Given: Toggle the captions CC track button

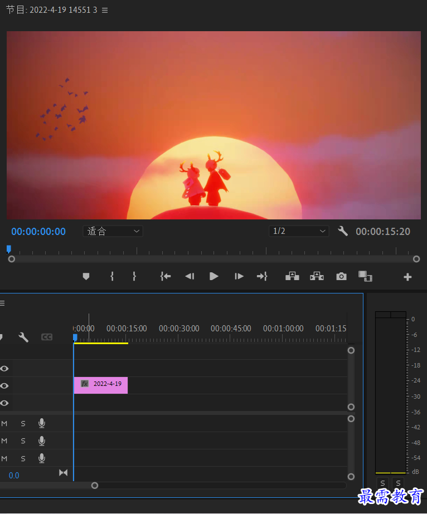Looking at the screenshot, I should click(x=47, y=337).
